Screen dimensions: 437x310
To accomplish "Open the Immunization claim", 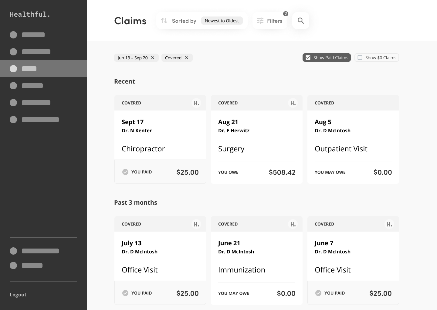I will [257, 261].
